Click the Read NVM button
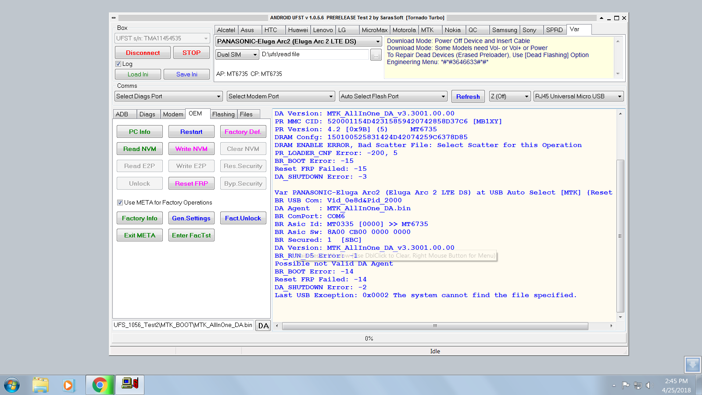The width and height of the screenshot is (702, 395). coord(140,149)
